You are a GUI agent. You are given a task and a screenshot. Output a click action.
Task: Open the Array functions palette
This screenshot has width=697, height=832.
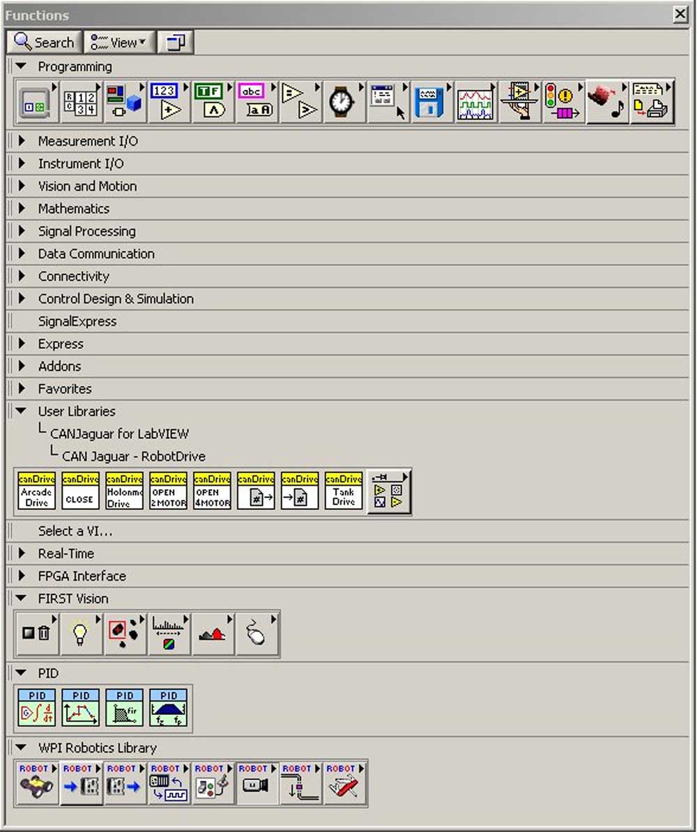[x=80, y=102]
